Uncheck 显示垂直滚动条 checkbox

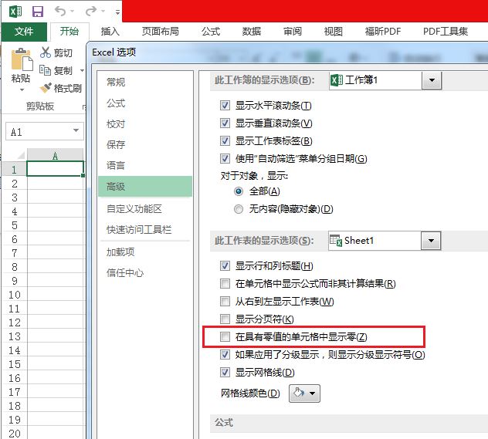pyautogui.click(x=225, y=123)
